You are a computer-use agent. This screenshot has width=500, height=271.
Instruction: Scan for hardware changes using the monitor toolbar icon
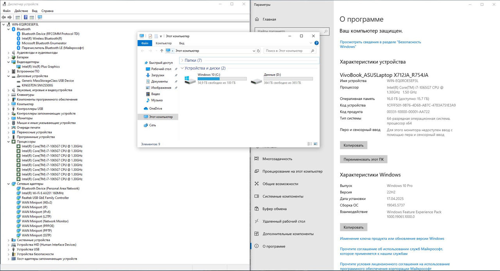tap(39, 17)
